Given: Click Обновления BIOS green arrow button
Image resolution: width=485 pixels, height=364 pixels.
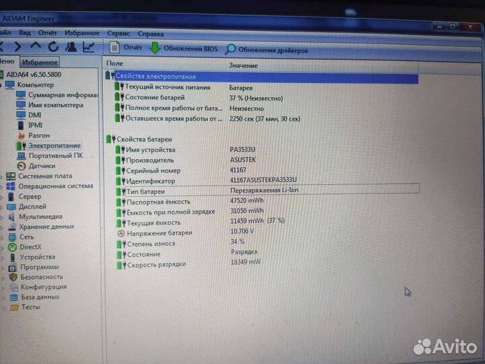Looking at the screenshot, I should pyautogui.click(x=184, y=49).
